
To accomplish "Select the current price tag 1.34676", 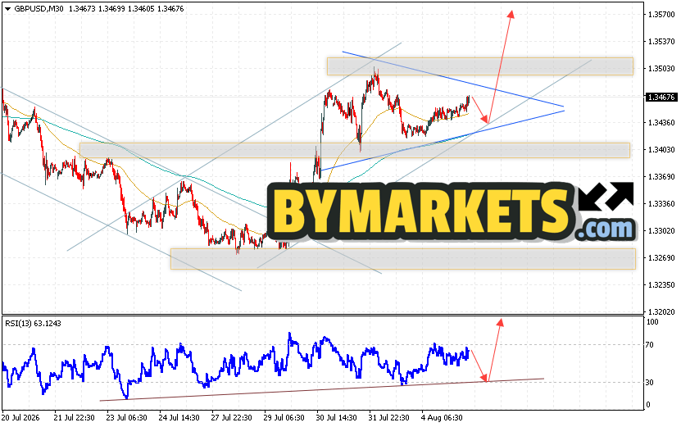I will tap(661, 98).
